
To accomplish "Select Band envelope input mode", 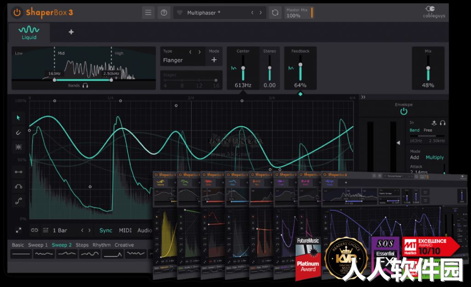I will click(x=414, y=130).
